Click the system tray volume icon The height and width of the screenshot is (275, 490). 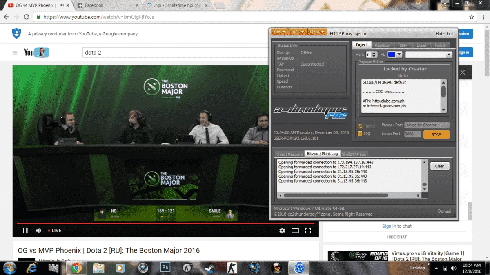point(454,268)
